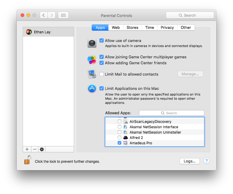Click the remove user minus button

(35, 149)
